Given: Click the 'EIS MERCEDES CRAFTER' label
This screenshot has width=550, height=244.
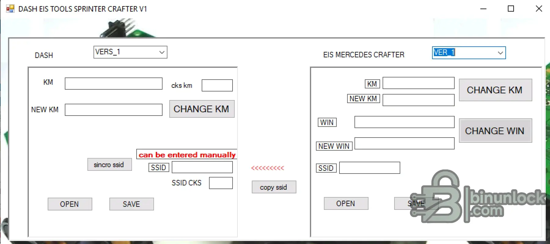Looking at the screenshot, I should click(x=364, y=55).
